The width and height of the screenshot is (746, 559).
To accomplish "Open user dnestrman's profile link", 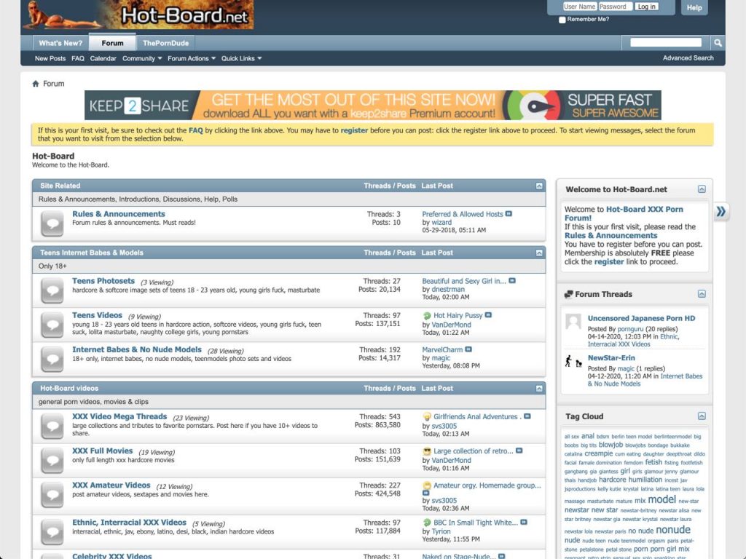I will click(x=448, y=289).
